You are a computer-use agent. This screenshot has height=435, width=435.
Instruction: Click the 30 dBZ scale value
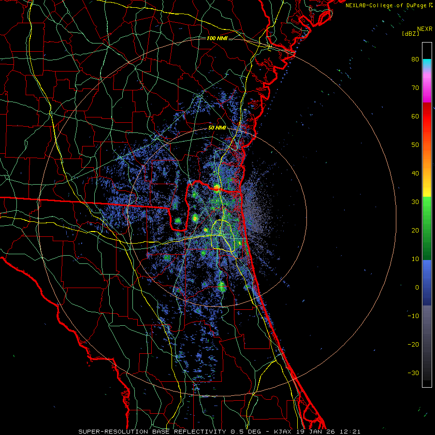[x=415, y=202]
